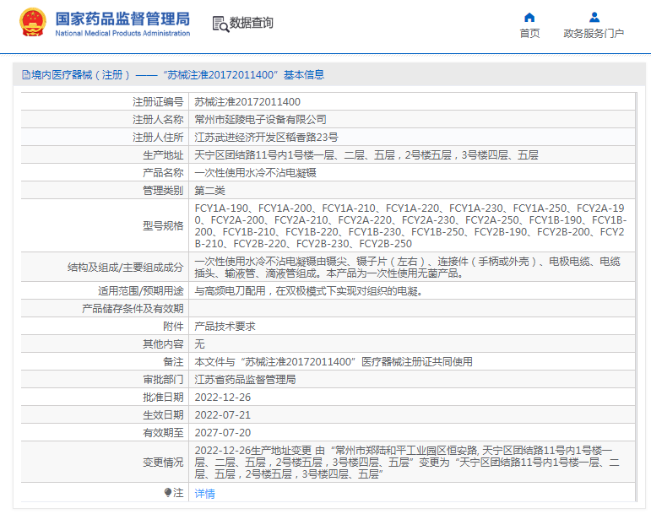Viewport: 651px width, 514px height.
Task: Select remark text starting 本文件与
Action: pyautogui.click(x=334, y=362)
